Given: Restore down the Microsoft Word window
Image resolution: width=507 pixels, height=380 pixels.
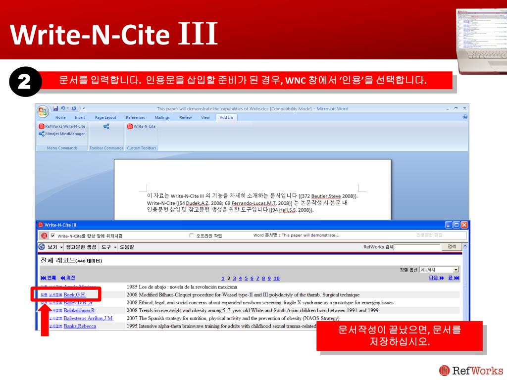Looking at the screenshot, I should coord(456,108).
